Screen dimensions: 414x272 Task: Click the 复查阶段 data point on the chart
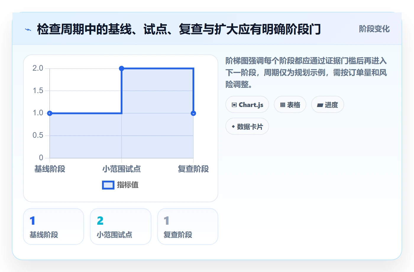pyautogui.click(x=193, y=113)
